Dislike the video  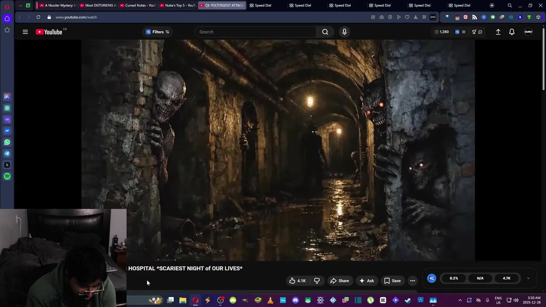[x=317, y=281]
